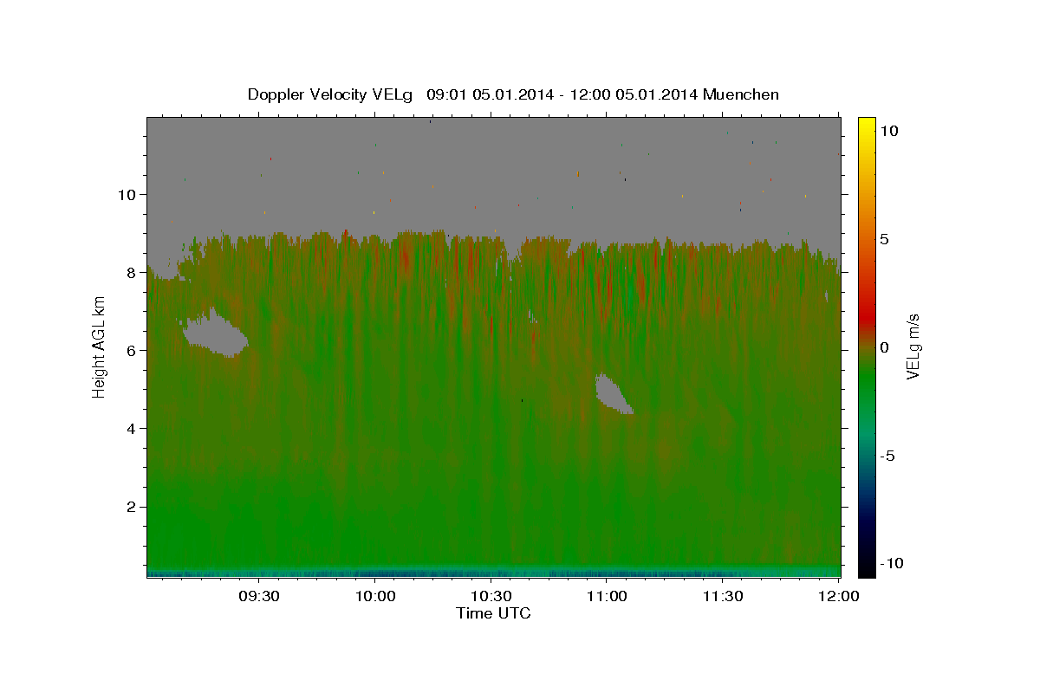Click the yellow top of the colorbar
Viewport: 1040px width, 693px height.
click(x=866, y=126)
